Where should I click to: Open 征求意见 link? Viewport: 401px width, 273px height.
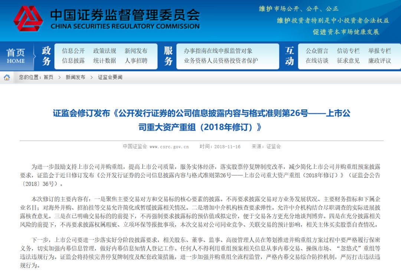coord(348,60)
